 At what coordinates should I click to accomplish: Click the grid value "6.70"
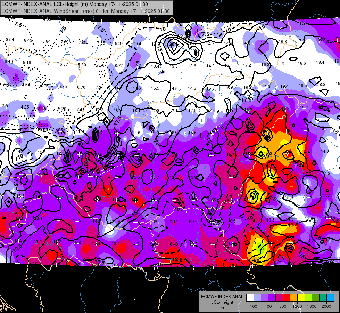81,87
